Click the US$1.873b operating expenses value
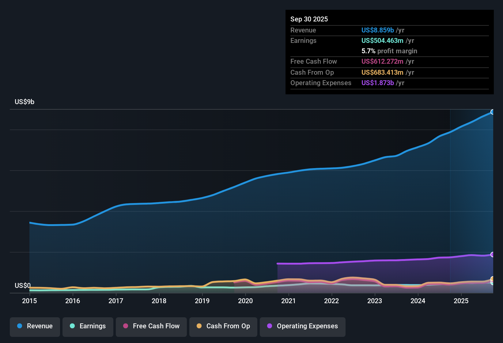Screen dimensions: 503x343 (x=378, y=83)
